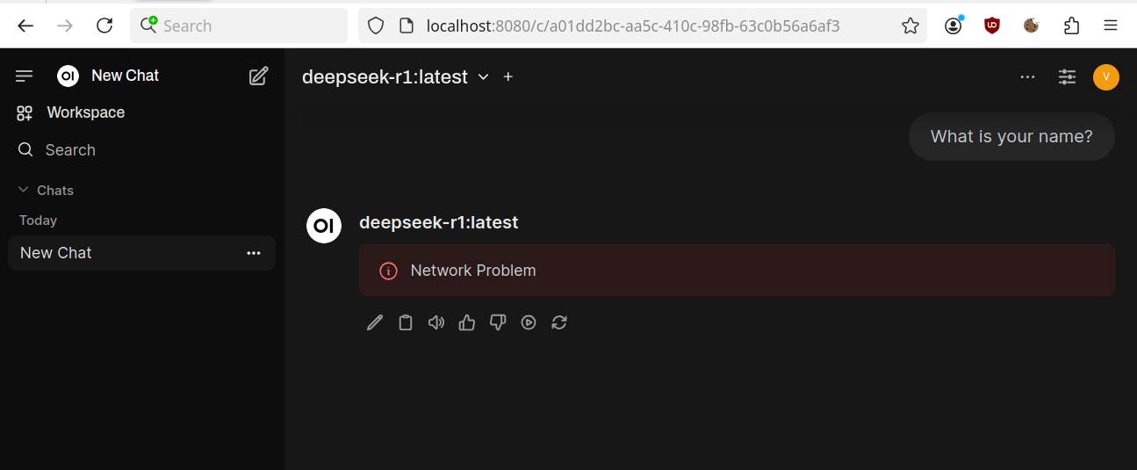Viewport: 1137px width, 470px height.
Task: Bookmark page with star icon in address bar
Action: tap(910, 26)
